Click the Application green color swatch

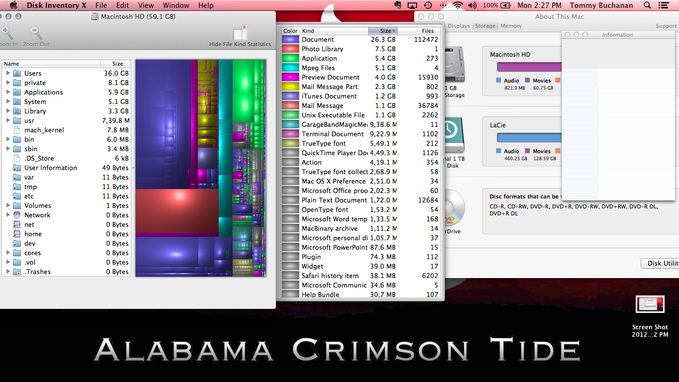pos(290,58)
